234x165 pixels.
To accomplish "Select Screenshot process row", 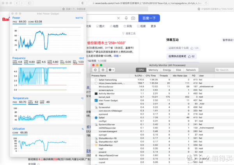I will [162, 107].
